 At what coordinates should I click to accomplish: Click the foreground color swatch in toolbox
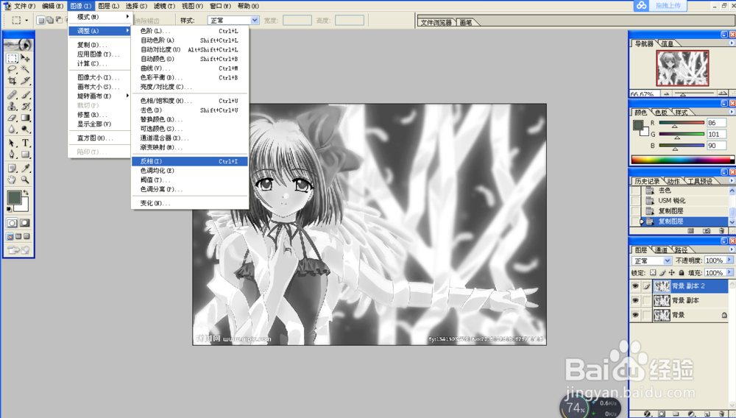coord(14,198)
